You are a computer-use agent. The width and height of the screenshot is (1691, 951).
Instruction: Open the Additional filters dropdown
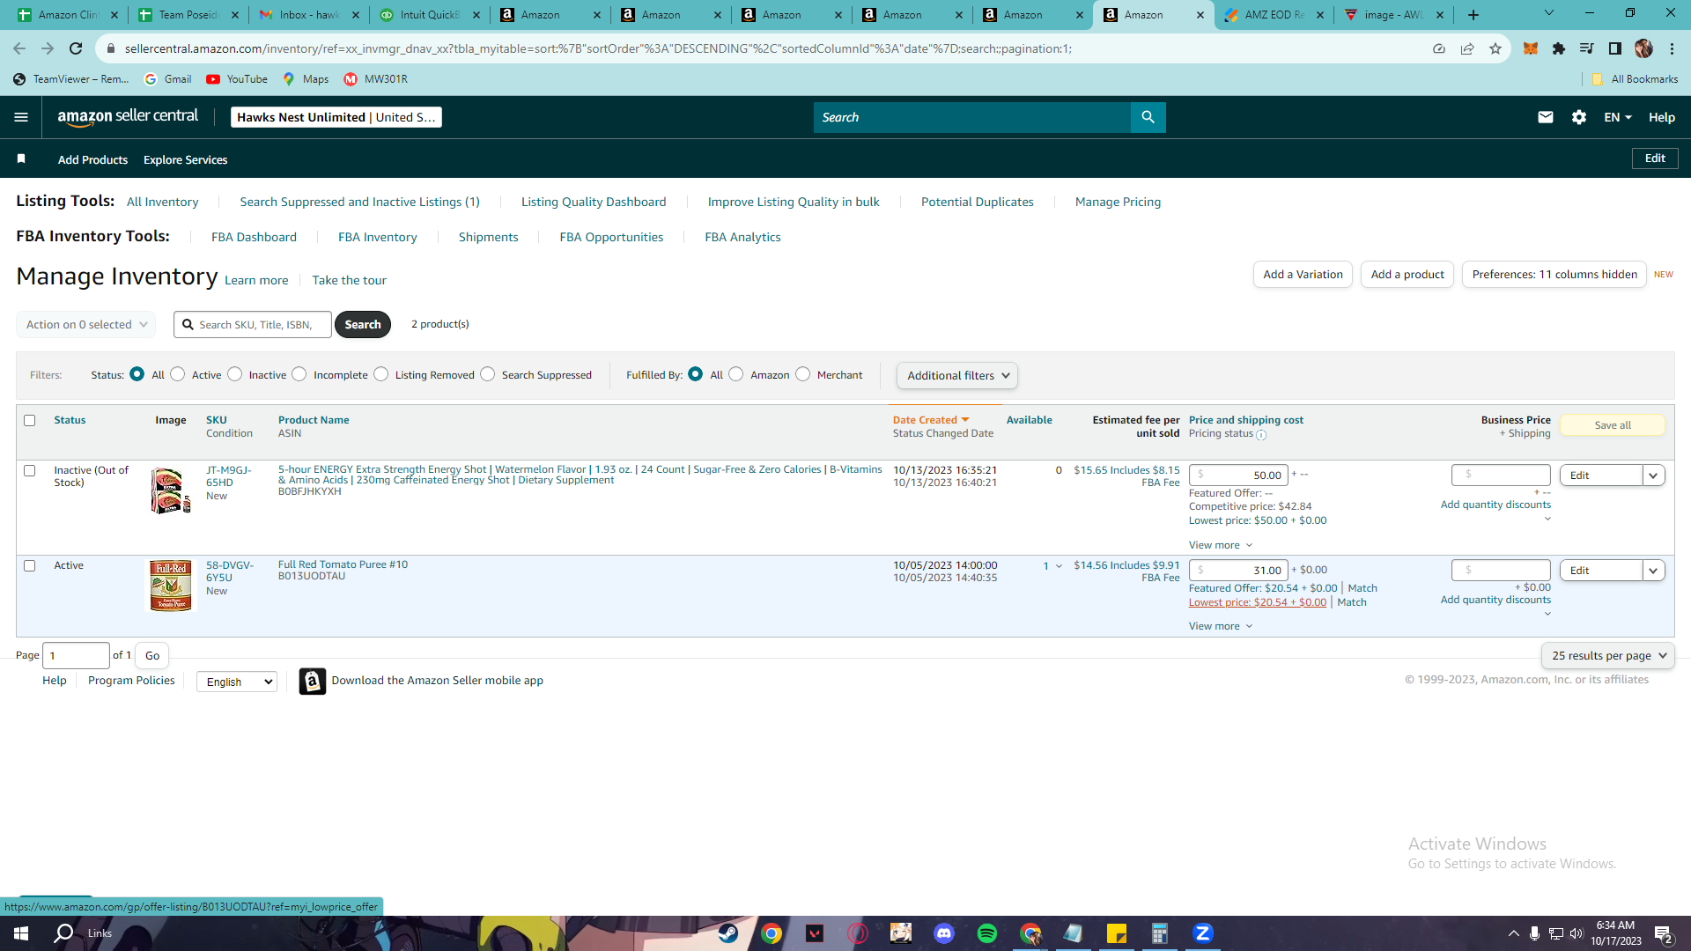957,375
